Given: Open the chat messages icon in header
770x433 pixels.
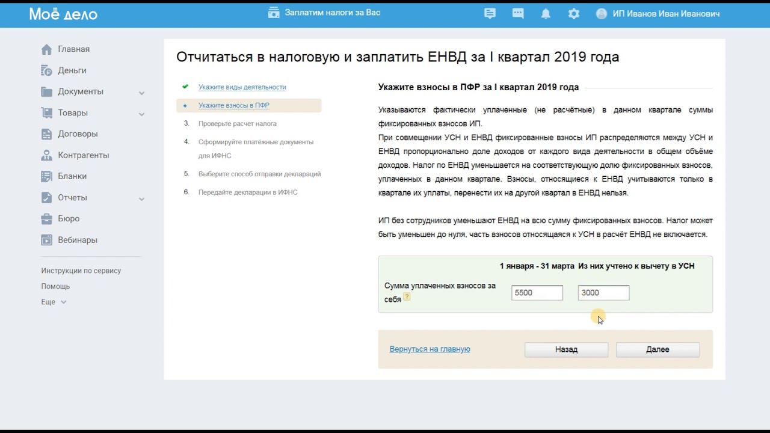Looking at the screenshot, I should (518, 13).
